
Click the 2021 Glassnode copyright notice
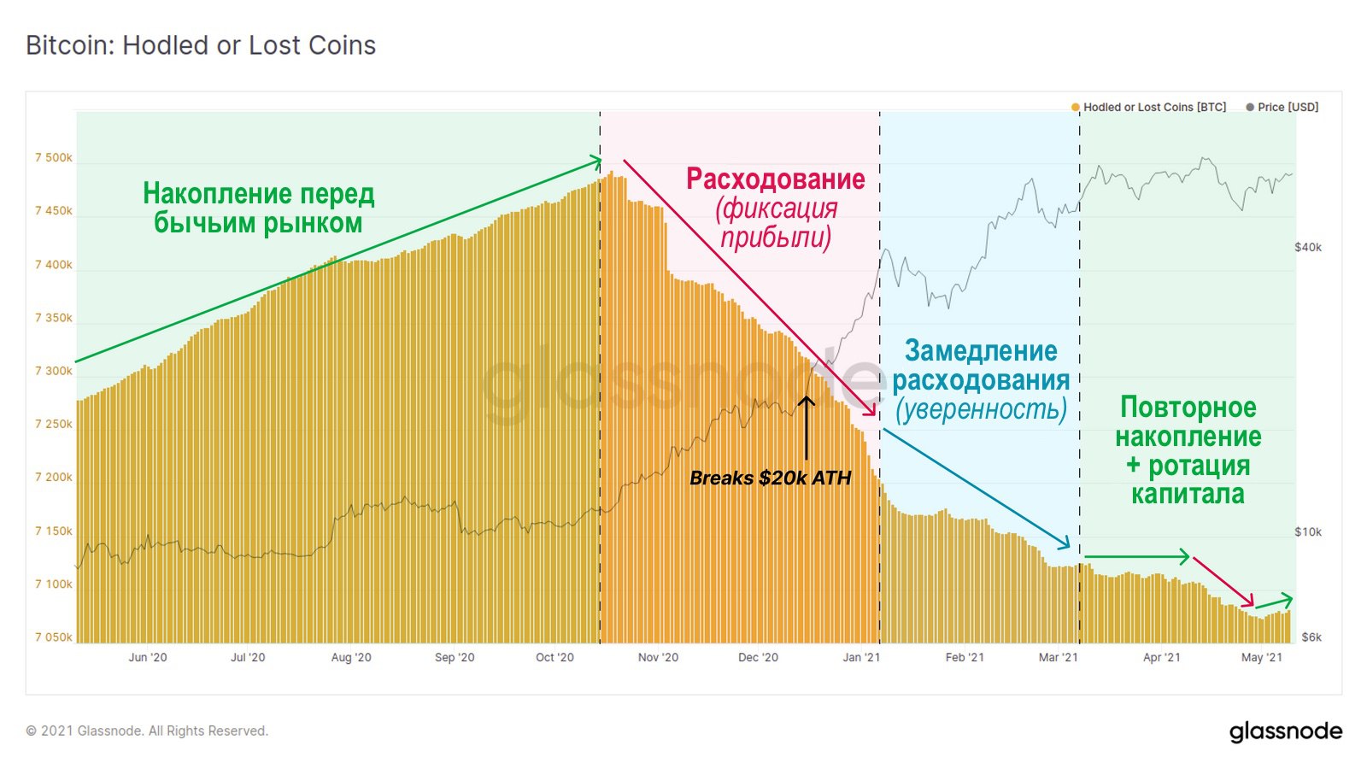[147, 731]
